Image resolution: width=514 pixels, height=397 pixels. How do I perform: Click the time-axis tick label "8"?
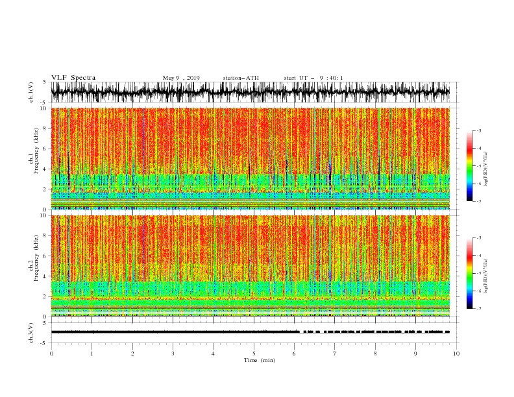375,354
